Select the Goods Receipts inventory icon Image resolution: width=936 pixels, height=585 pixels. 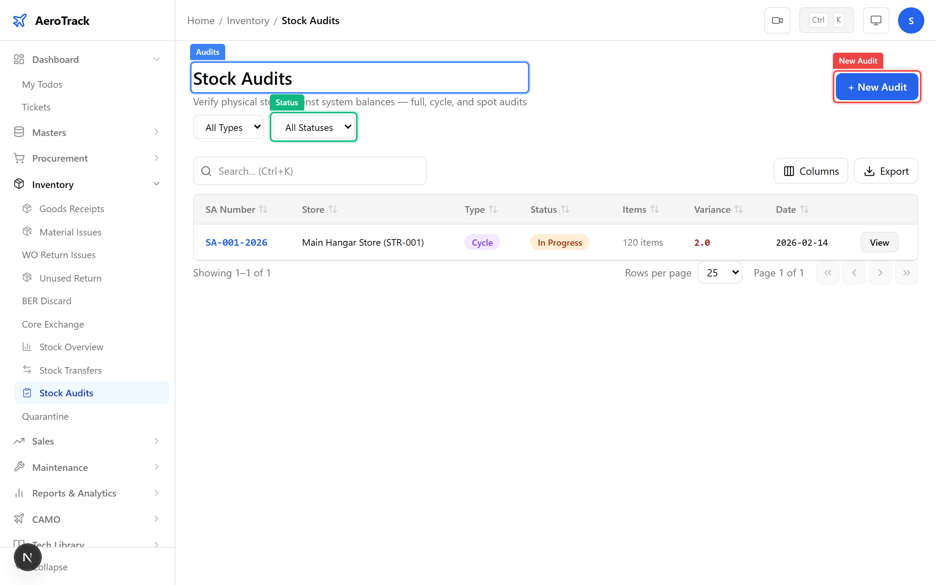[x=27, y=208]
